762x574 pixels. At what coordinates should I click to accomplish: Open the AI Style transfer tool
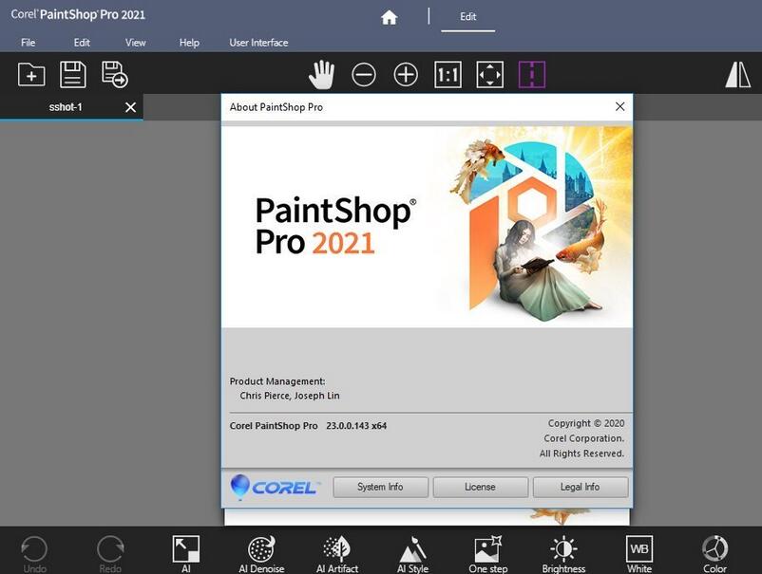pyautogui.click(x=412, y=554)
